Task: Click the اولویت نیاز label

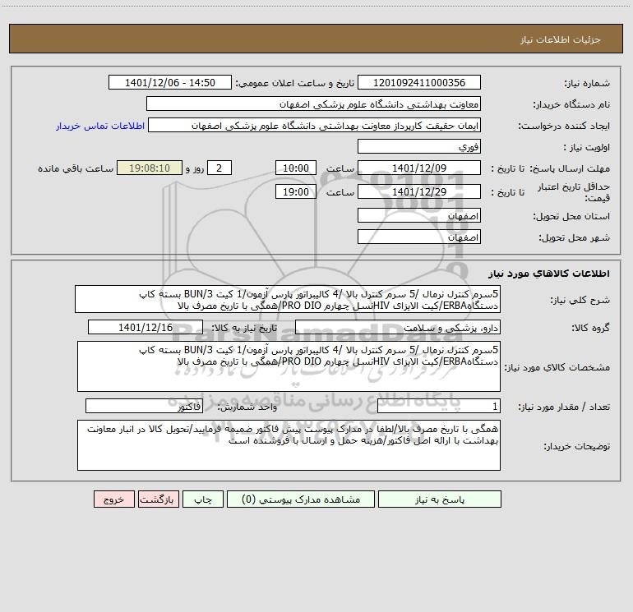Action: pos(587,148)
